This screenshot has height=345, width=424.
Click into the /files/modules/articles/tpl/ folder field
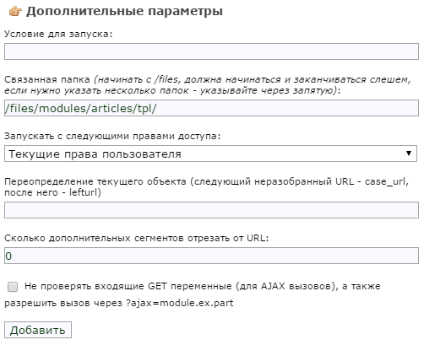[211, 108]
